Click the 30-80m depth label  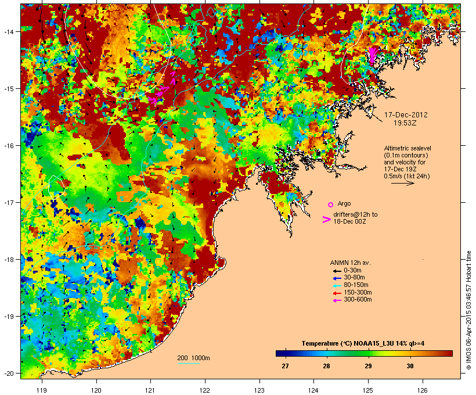[x=354, y=278]
